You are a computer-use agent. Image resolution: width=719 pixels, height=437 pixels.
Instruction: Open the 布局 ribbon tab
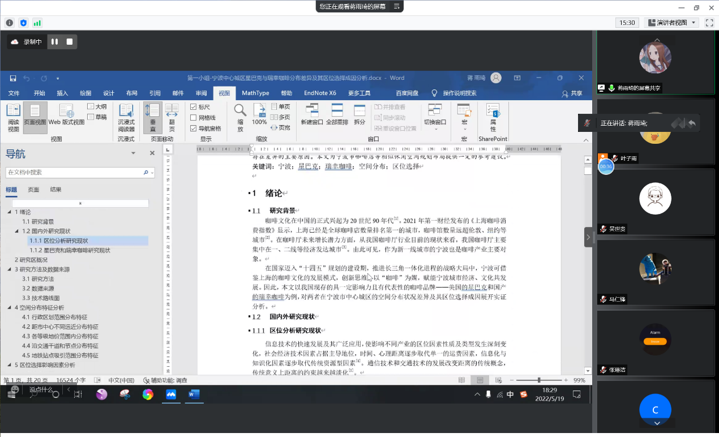(131, 93)
